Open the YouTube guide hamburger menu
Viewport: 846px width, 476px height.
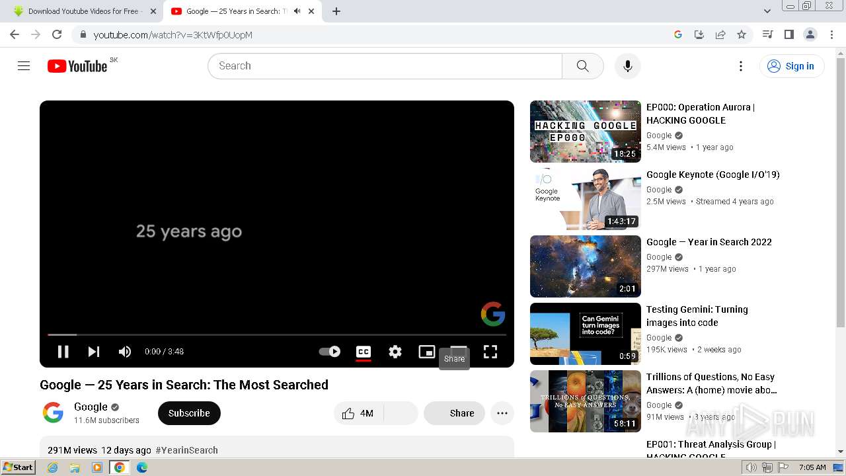tap(24, 66)
